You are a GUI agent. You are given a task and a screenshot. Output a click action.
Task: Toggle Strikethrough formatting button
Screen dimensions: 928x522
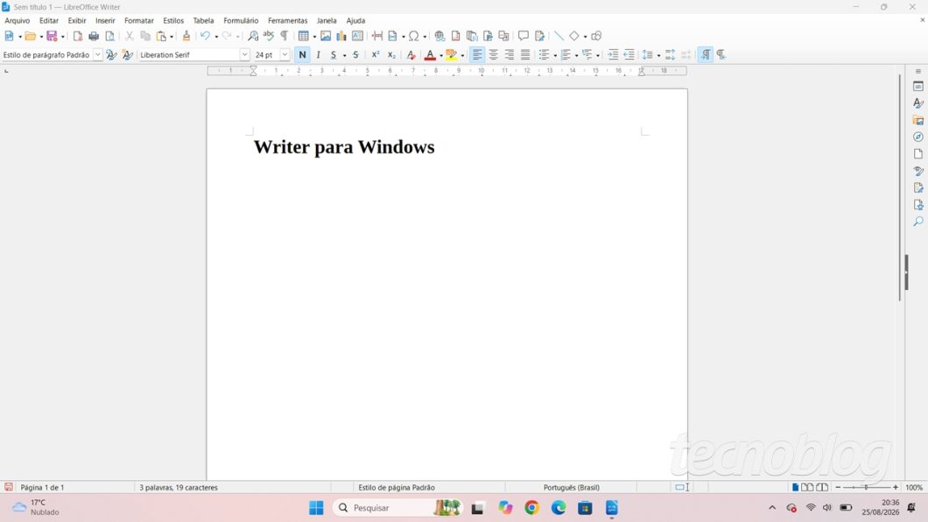(355, 54)
